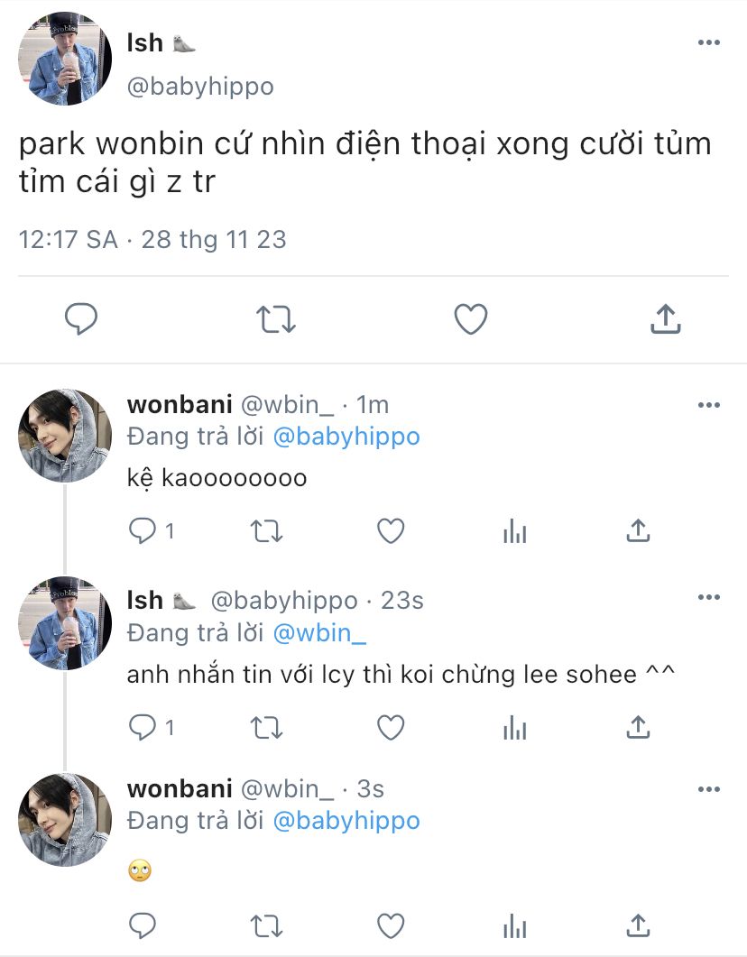Retweet wonbani's 'kệ kaoooooooo' reply

tap(267, 531)
